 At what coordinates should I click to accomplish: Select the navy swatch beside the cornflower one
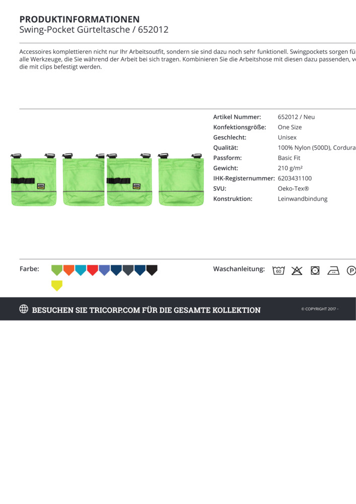click(116, 270)
